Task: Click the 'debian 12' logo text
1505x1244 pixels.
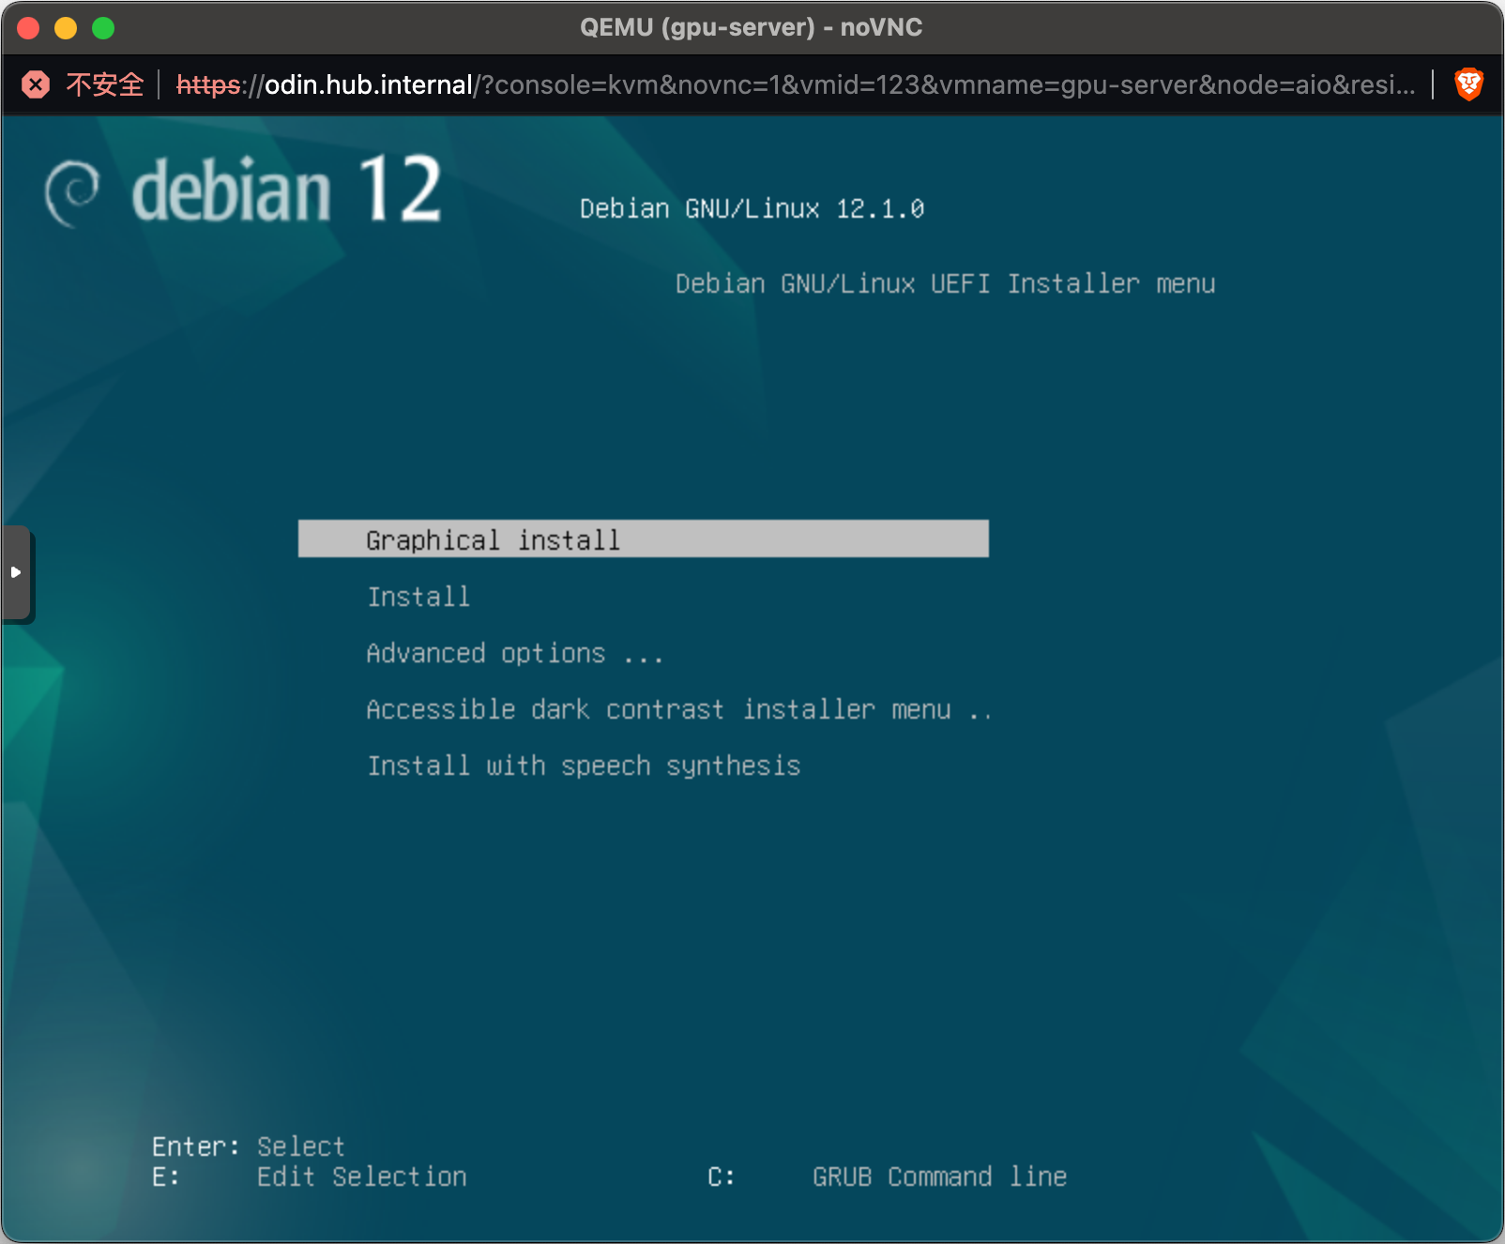Action: [x=286, y=189]
